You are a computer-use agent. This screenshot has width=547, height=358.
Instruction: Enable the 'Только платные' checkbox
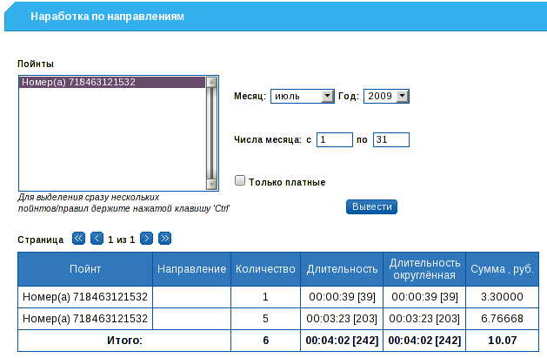(240, 181)
